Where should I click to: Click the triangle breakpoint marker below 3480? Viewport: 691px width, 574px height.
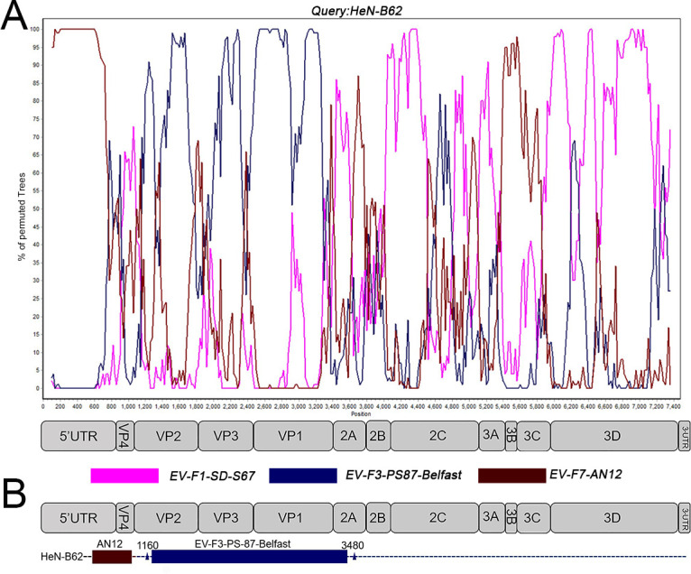pyautogui.click(x=354, y=557)
